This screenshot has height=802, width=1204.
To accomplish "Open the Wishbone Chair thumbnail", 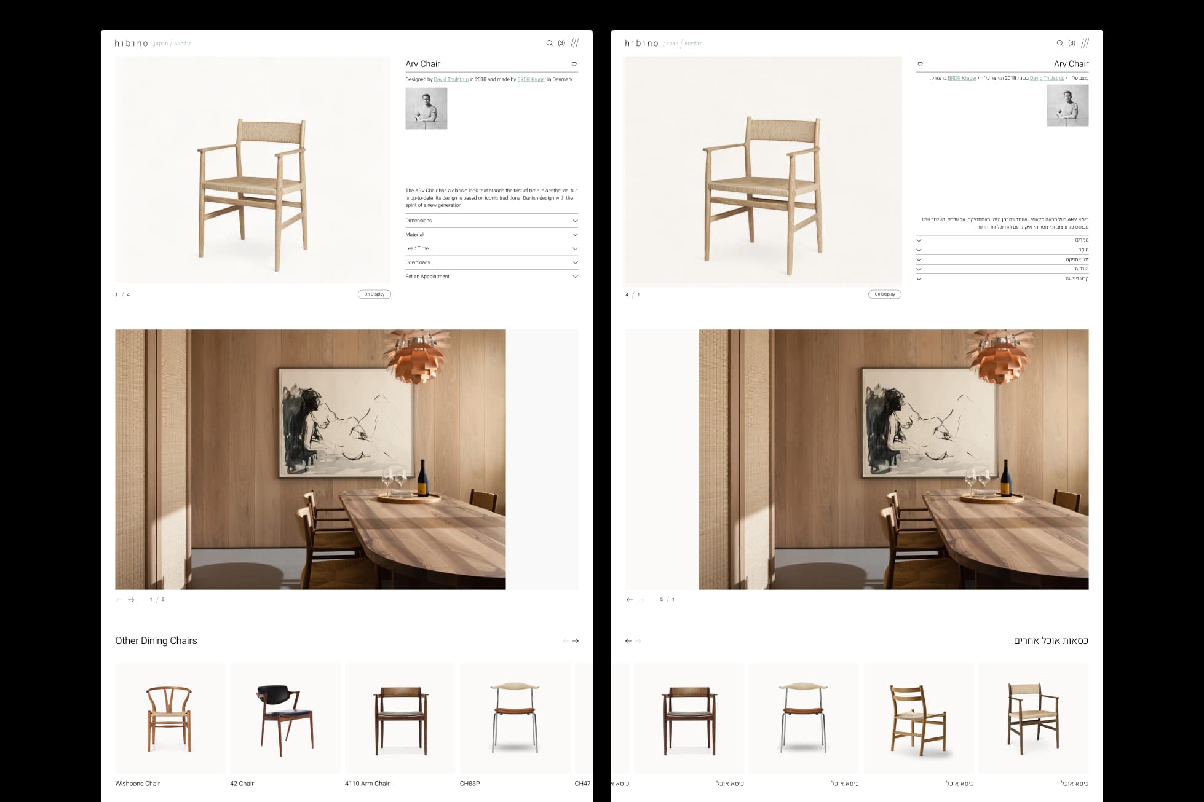I will pos(170,718).
